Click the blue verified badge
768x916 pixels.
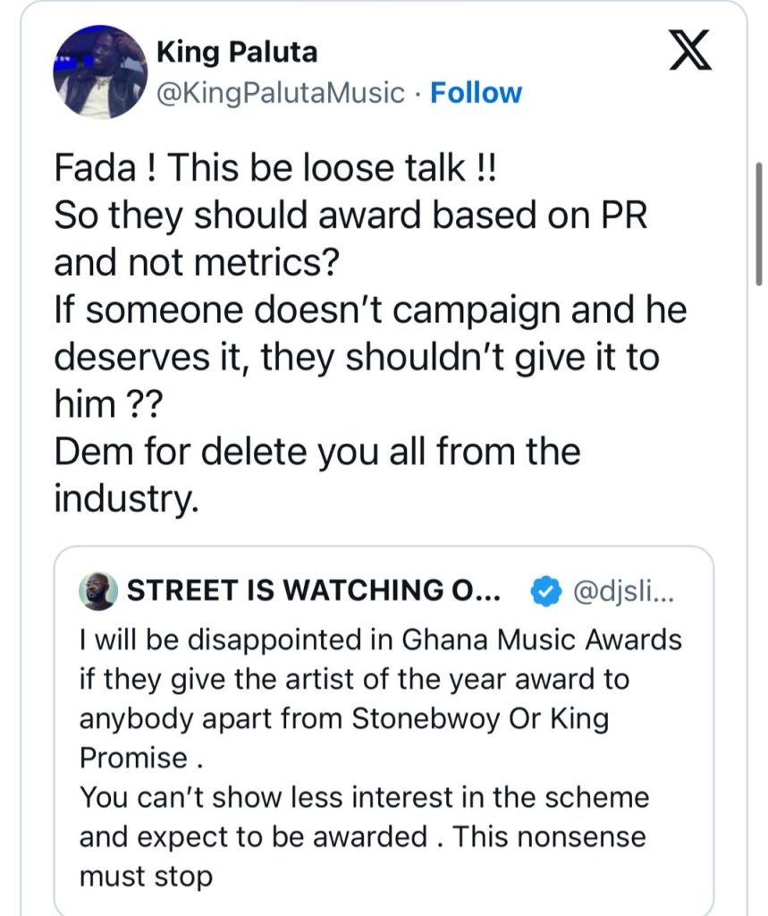546,590
